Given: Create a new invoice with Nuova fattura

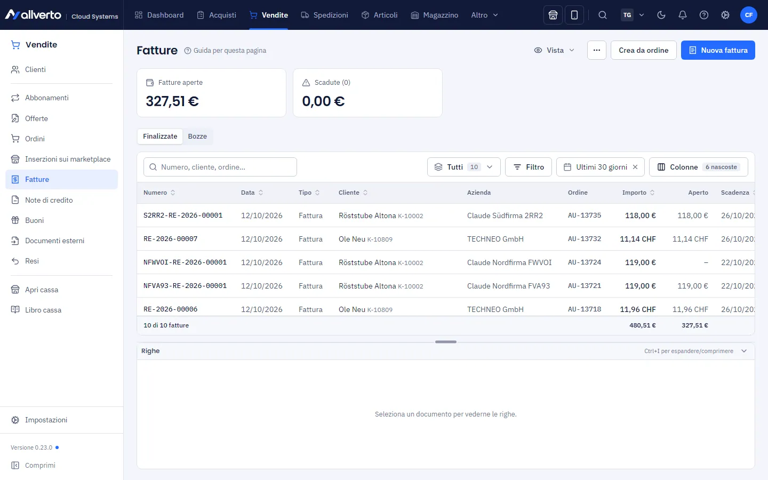Looking at the screenshot, I should (718, 50).
